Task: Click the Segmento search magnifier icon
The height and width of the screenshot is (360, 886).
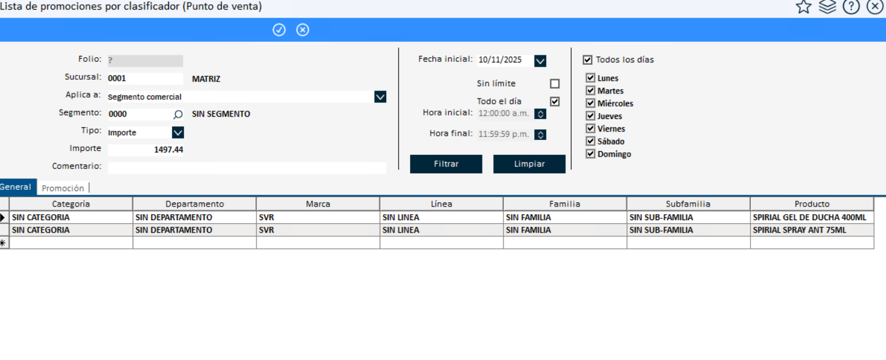Action: pyautogui.click(x=178, y=114)
